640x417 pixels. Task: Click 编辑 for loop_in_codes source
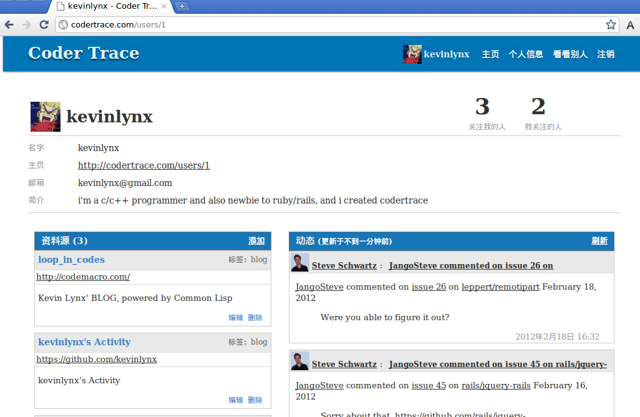point(236,317)
